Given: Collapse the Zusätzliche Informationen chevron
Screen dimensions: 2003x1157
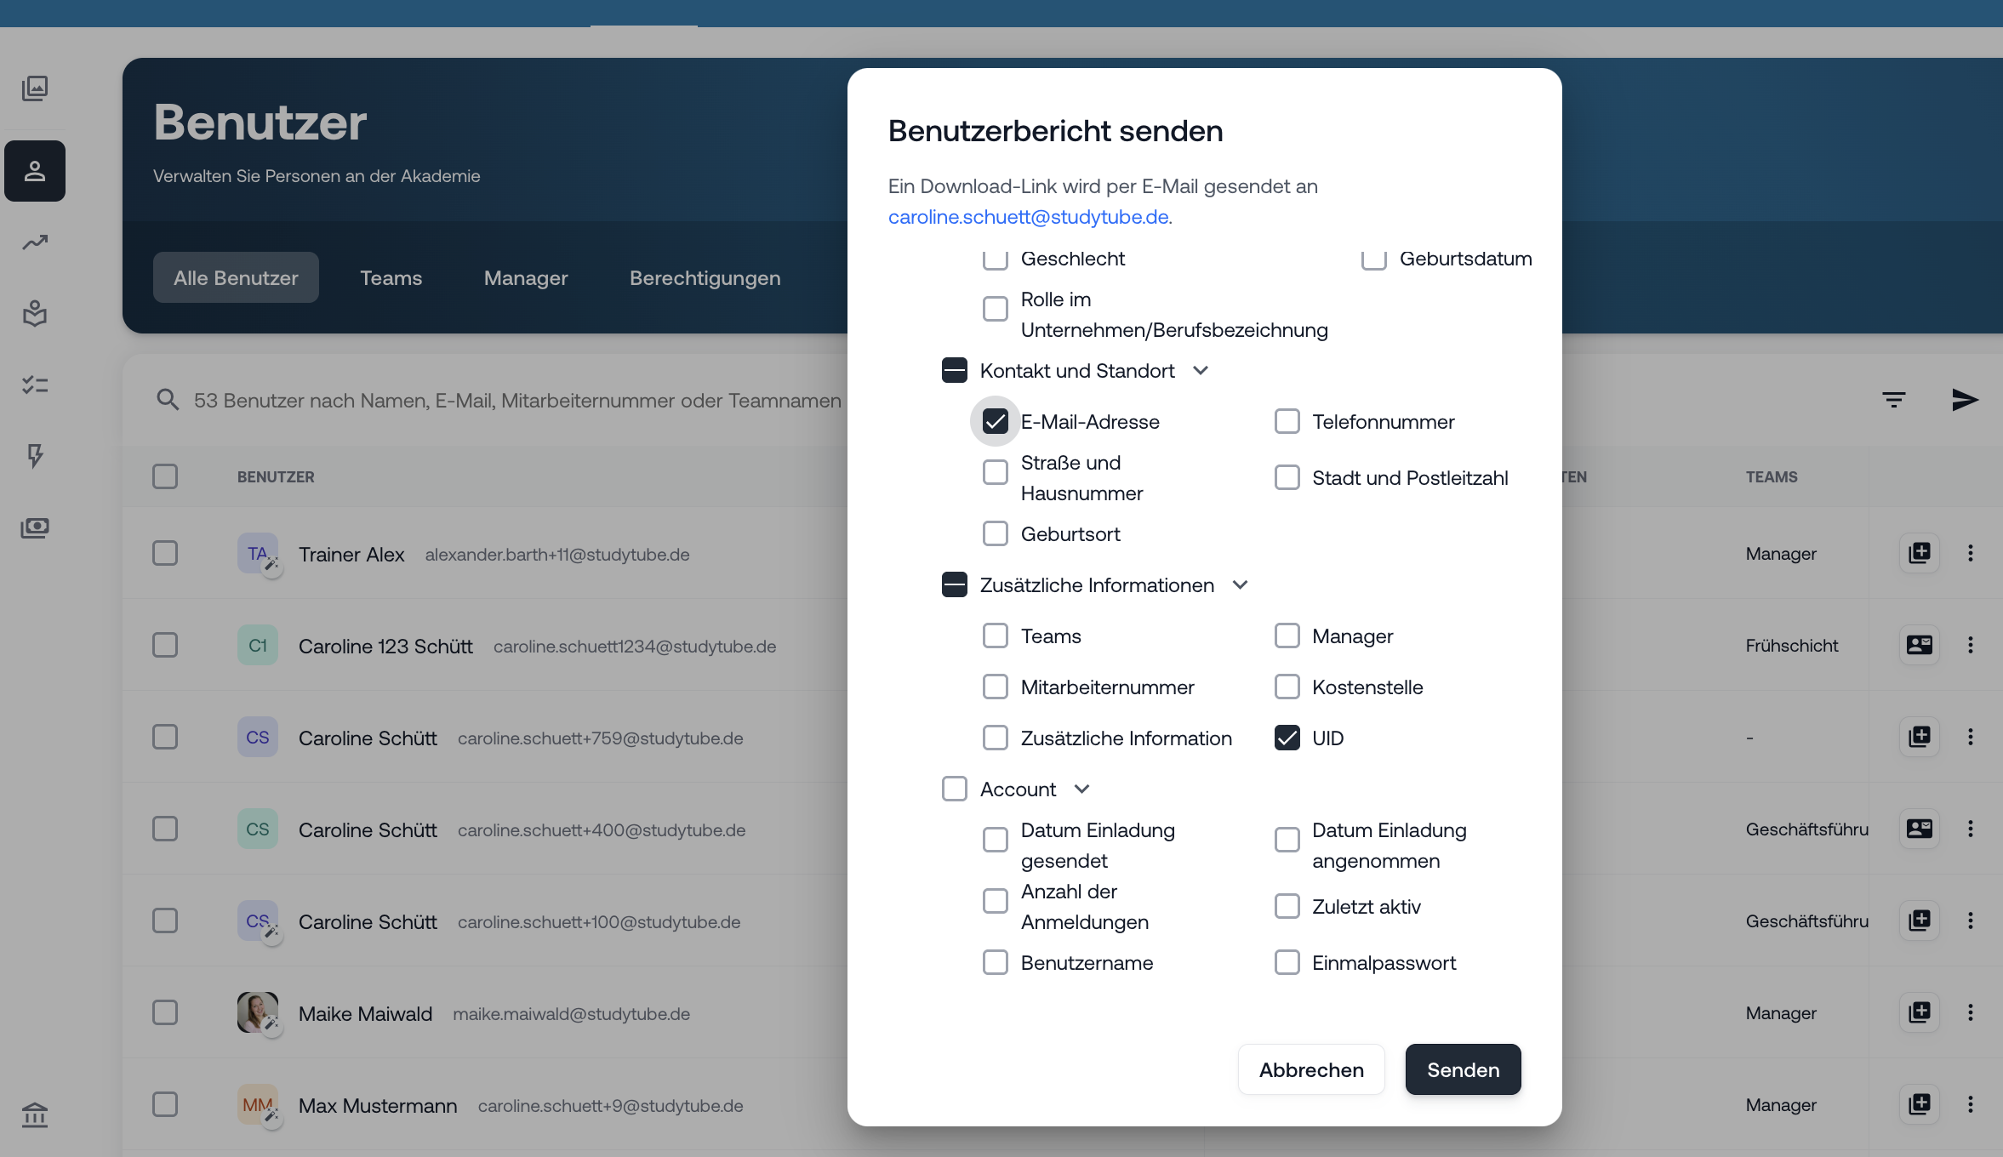Looking at the screenshot, I should [x=1240, y=585].
